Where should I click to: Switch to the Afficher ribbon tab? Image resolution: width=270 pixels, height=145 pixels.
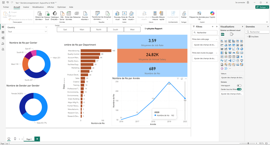click(x=51, y=7)
